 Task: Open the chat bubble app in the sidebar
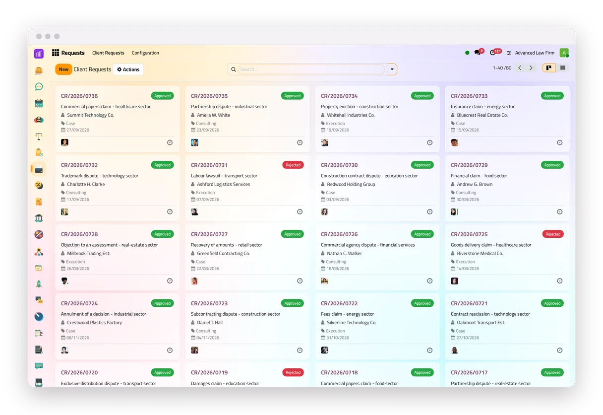[x=39, y=87]
